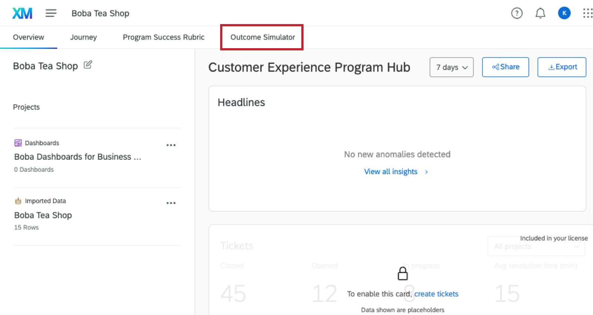Switch to the Journey tab

pyautogui.click(x=83, y=37)
